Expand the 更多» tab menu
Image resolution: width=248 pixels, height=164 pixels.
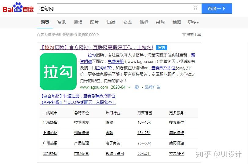pyautogui.click(x=193, y=22)
